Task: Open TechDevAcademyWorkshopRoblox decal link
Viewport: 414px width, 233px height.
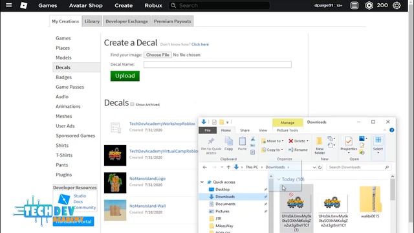Action: 162,124
